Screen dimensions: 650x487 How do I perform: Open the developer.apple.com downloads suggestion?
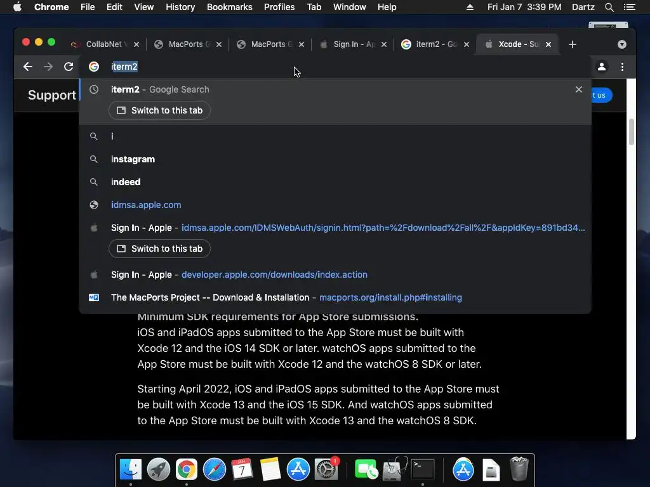(x=335, y=275)
